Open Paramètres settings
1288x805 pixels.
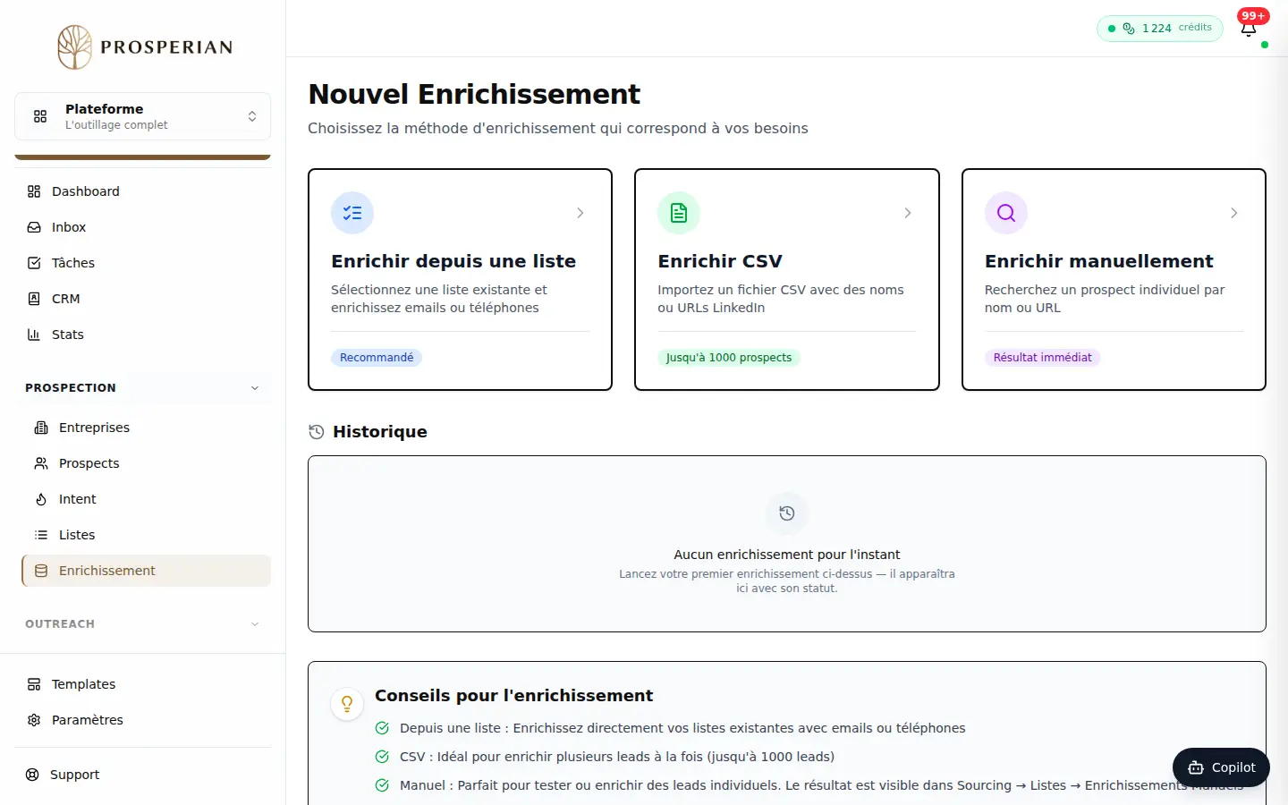(x=143, y=720)
